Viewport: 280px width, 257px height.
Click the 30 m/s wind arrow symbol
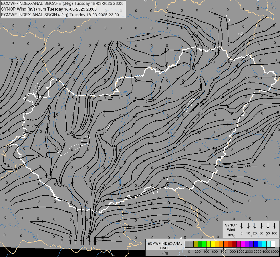tap(261, 226)
